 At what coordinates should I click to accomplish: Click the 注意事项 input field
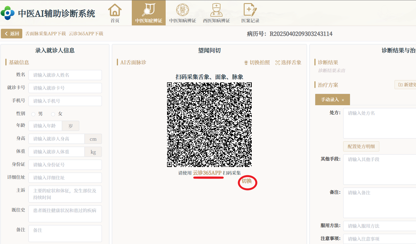[x=380, y=239]
